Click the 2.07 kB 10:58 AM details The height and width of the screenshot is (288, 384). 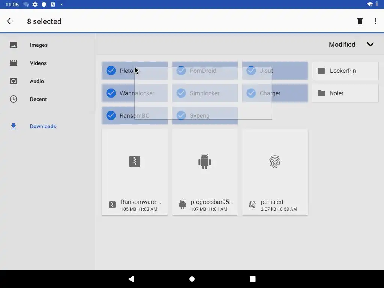point(279,209)
